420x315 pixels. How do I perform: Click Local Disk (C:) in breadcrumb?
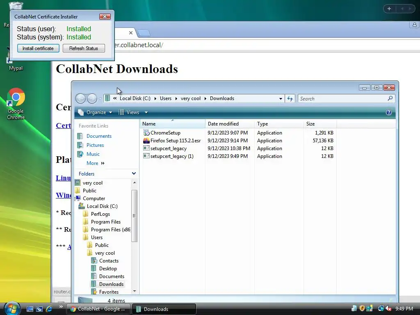(x=135, y=98)
